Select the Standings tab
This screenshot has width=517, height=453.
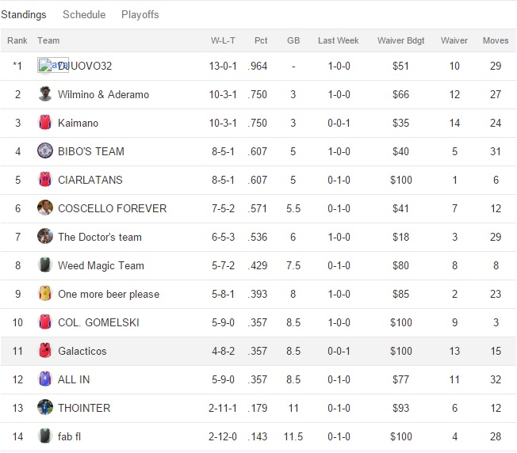(24, 14)
